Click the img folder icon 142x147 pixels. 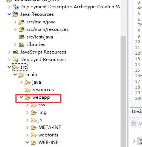click(x=34, y=113)
